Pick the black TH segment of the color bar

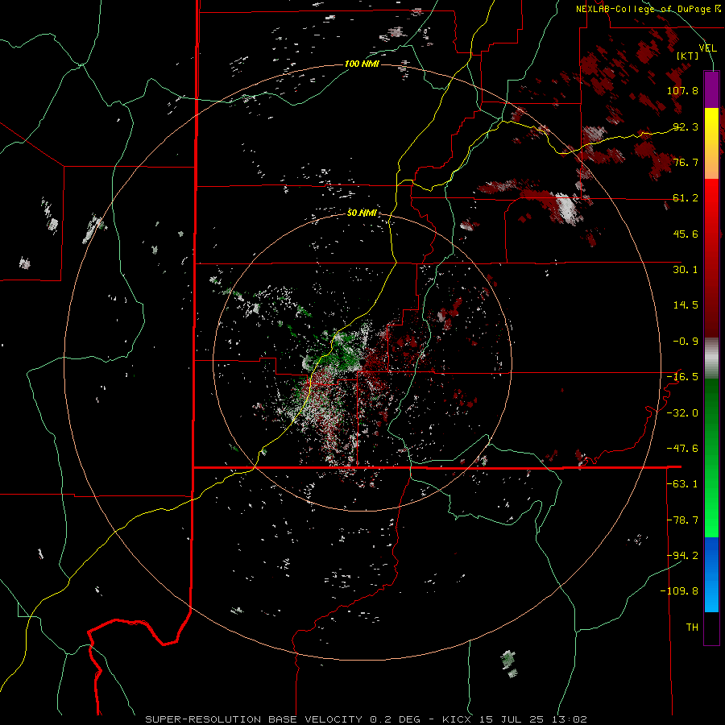coord(711,628)
